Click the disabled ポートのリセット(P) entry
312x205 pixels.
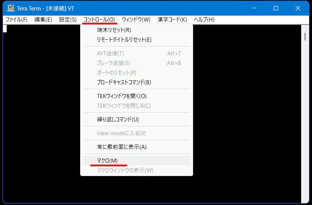coord(136,72)
